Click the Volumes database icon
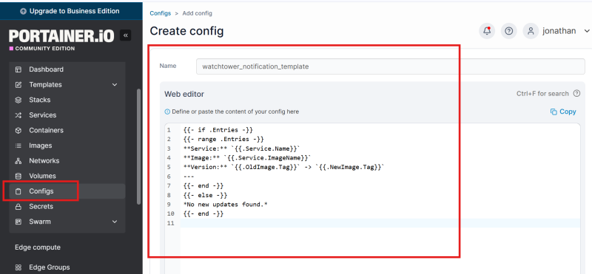This screenshot has height=274, width=592. (x=18, y=176)
